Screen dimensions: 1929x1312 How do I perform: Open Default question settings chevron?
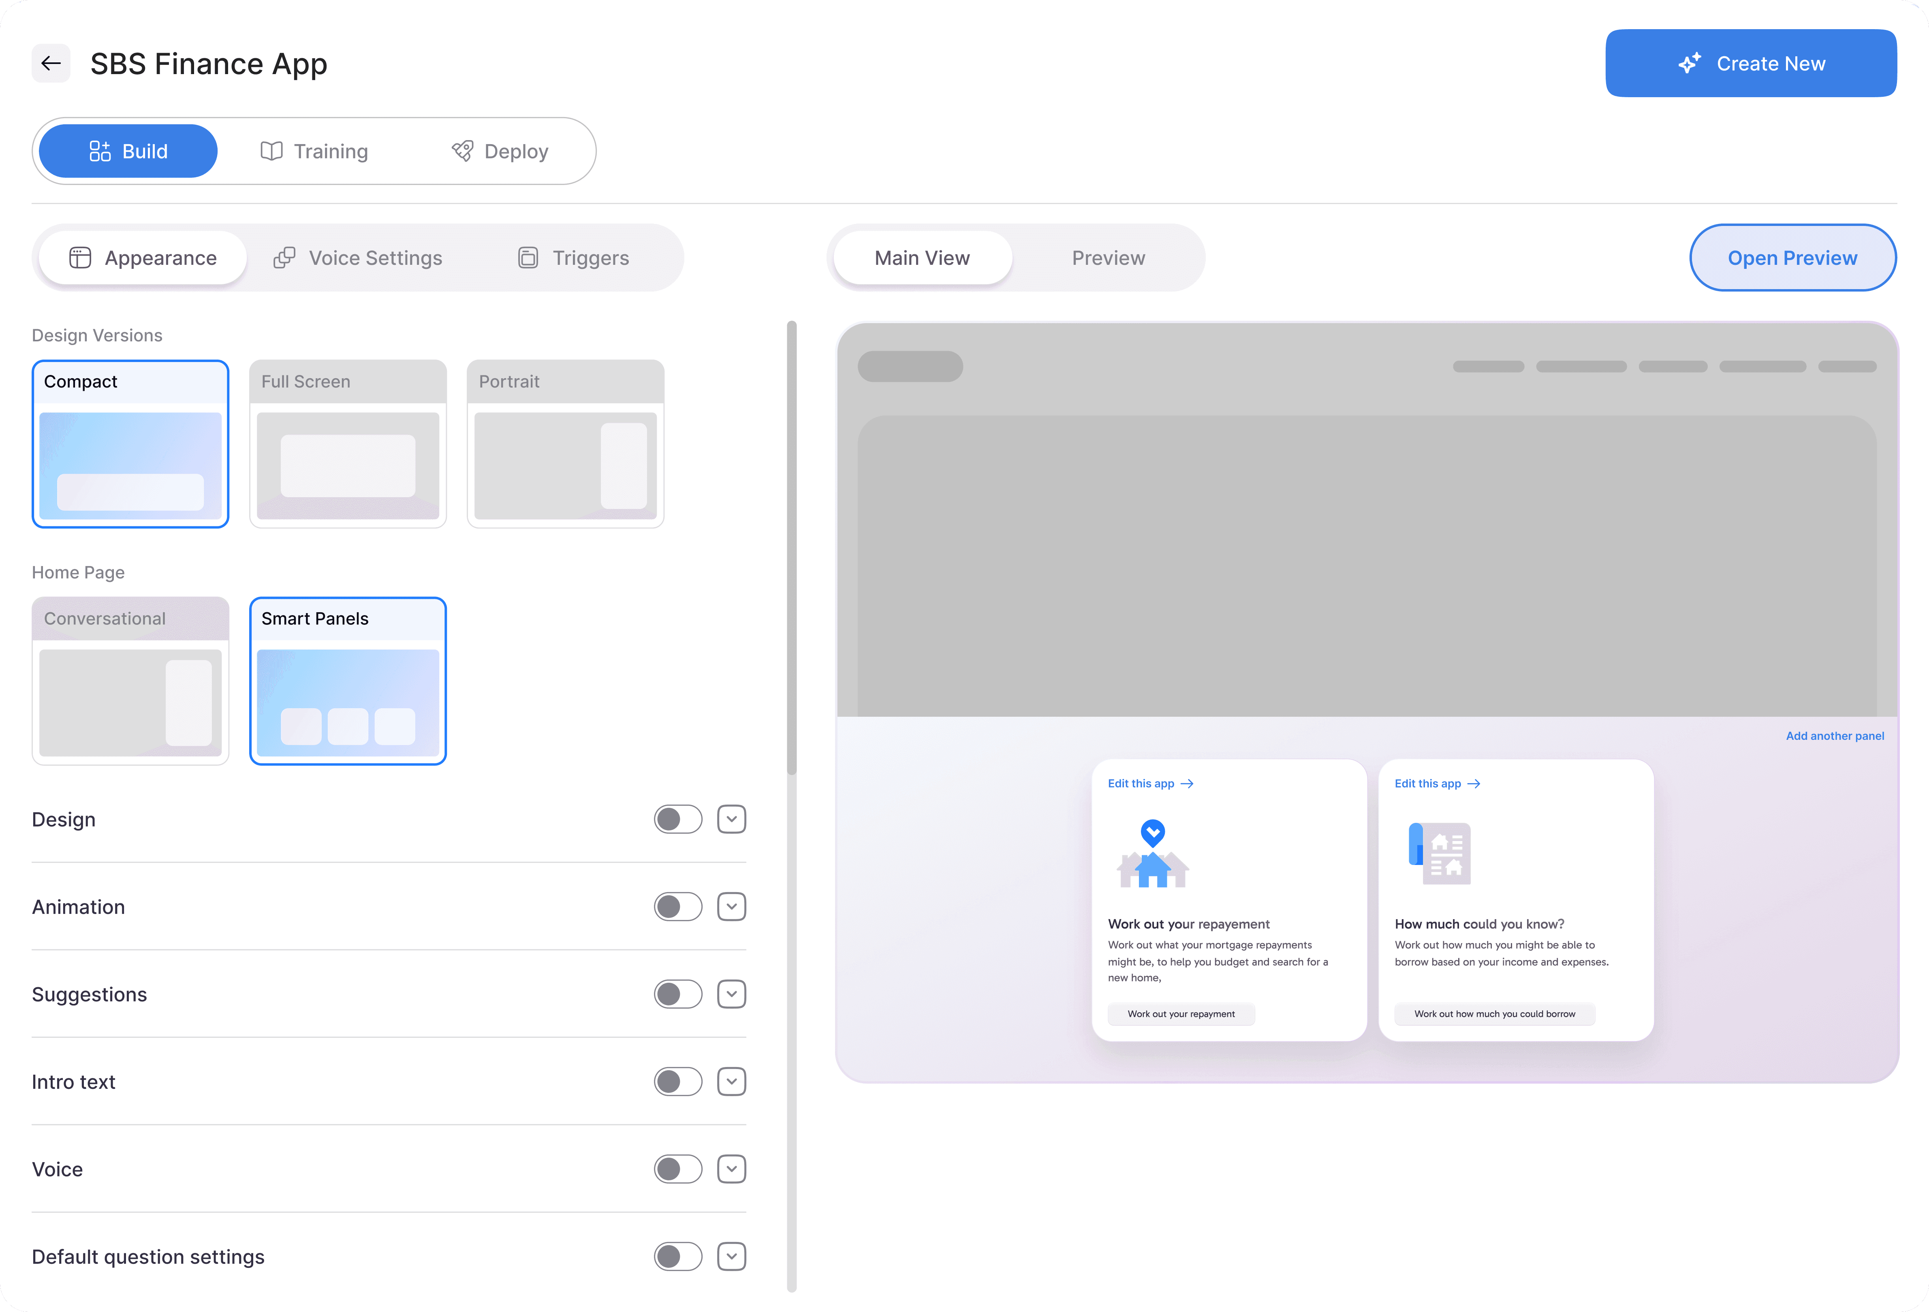click(731, 1257)
